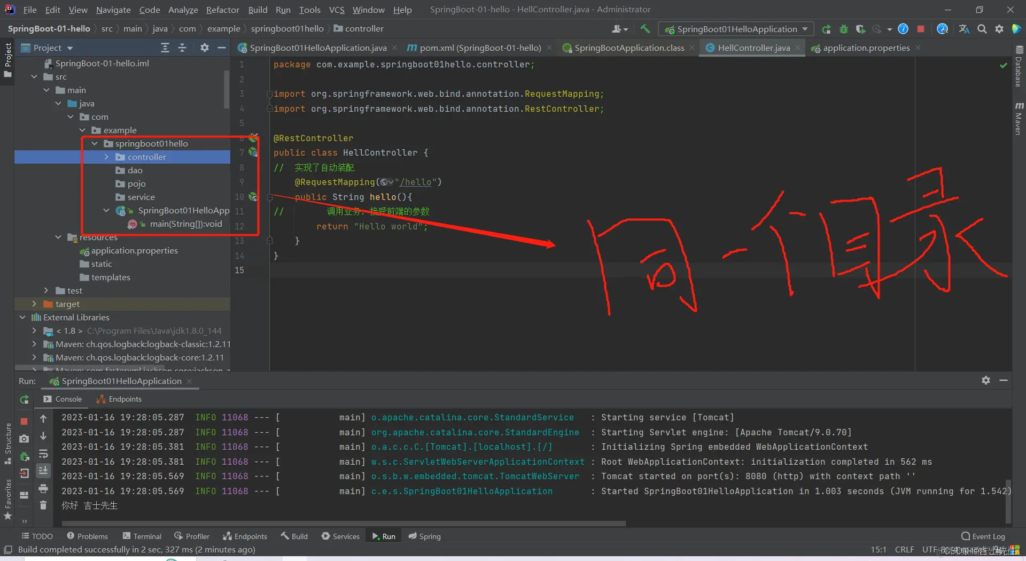Screen dimensions: 1026x561
Task: Switch to Endpoints tab beside Console
Action: (x=119, y=399)
